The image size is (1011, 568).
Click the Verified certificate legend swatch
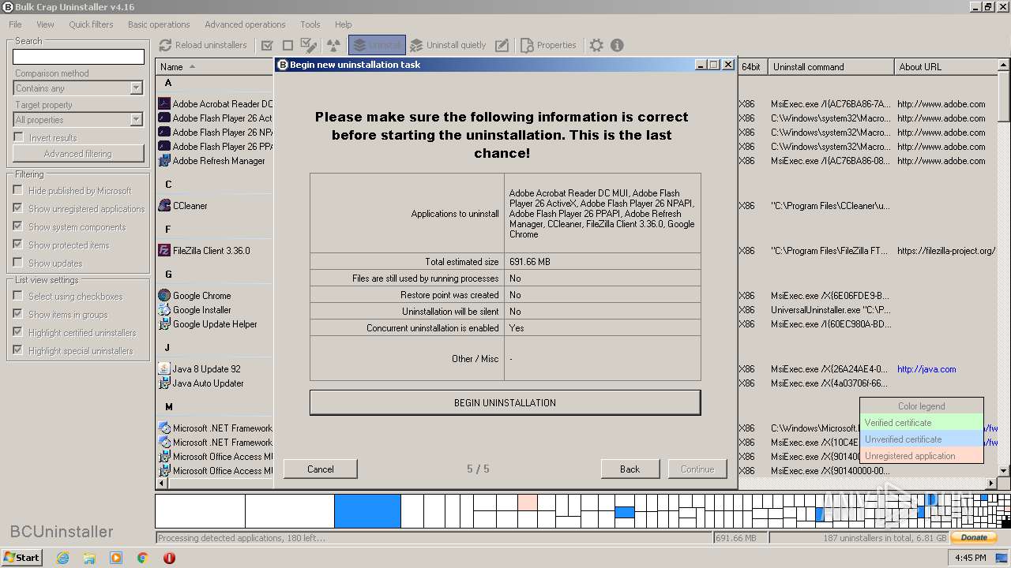click(x=921, y=423)
